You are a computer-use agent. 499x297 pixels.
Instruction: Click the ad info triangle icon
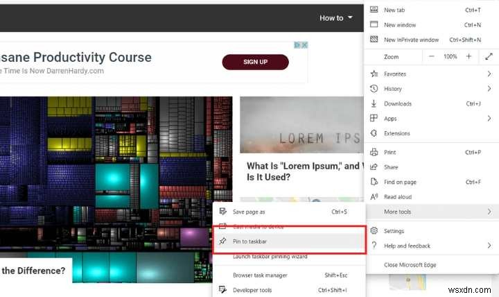click(x=297, y=45)
